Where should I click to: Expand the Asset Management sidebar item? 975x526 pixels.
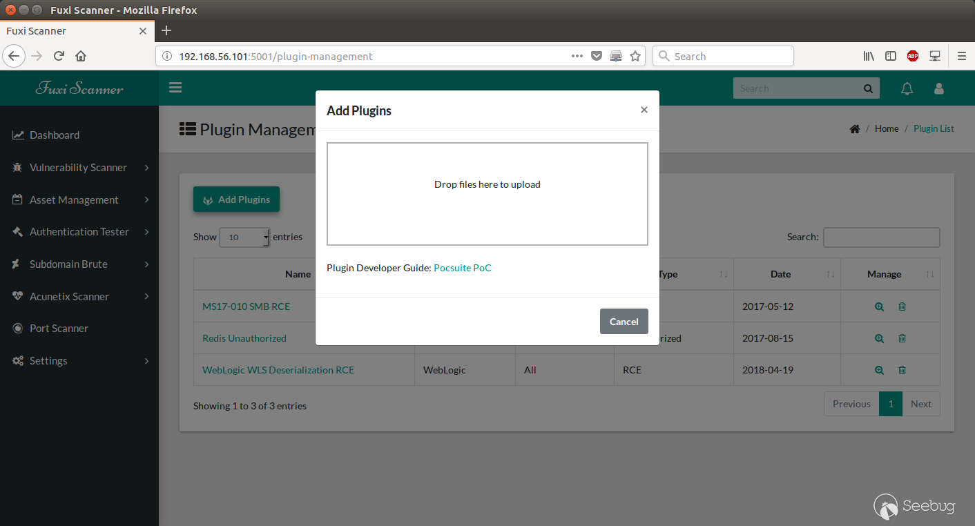point(79,199)
